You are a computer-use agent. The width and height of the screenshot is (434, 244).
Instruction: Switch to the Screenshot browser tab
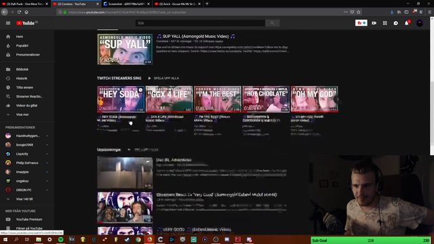click(127, 4)
